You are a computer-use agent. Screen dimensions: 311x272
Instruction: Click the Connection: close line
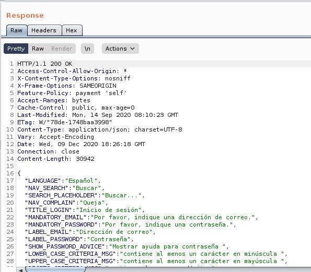pyautogui.click(x=48, y=151)
